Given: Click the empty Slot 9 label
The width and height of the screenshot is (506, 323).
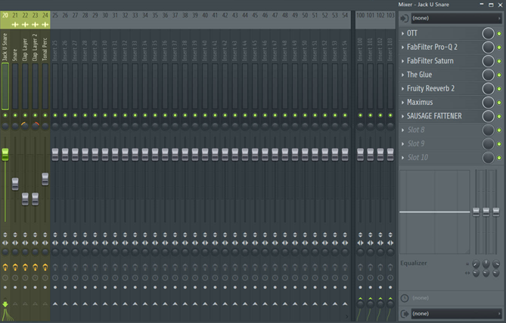Looking at the screenshot, I should coord(416,144).
